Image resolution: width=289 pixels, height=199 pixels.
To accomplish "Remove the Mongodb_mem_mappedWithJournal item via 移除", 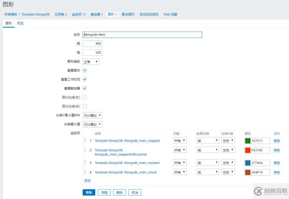I will click(x=277, y=150).
